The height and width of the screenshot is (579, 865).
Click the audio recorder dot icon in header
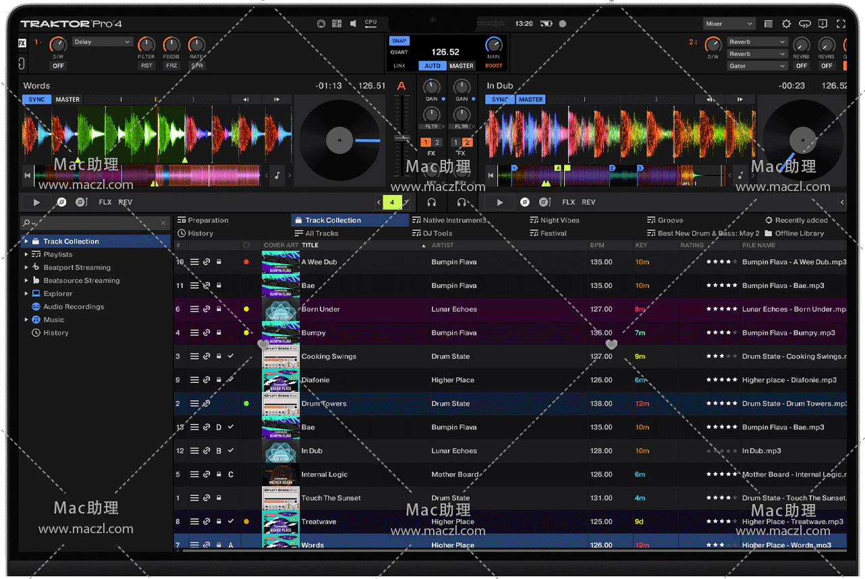563,24
